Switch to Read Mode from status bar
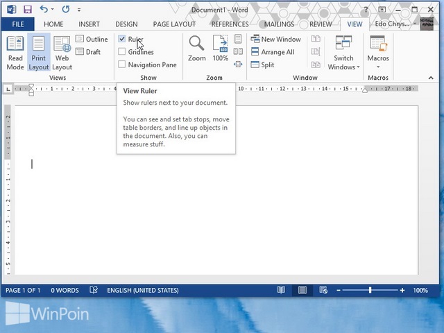444x333 pixels. [x=281, y=290]
